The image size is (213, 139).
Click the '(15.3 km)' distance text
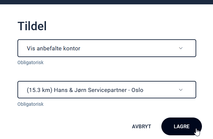point(39,90)
